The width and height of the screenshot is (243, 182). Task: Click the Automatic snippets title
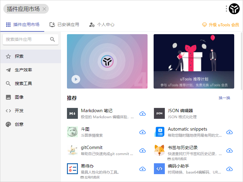pyautogui.click(x=188, y=129)
